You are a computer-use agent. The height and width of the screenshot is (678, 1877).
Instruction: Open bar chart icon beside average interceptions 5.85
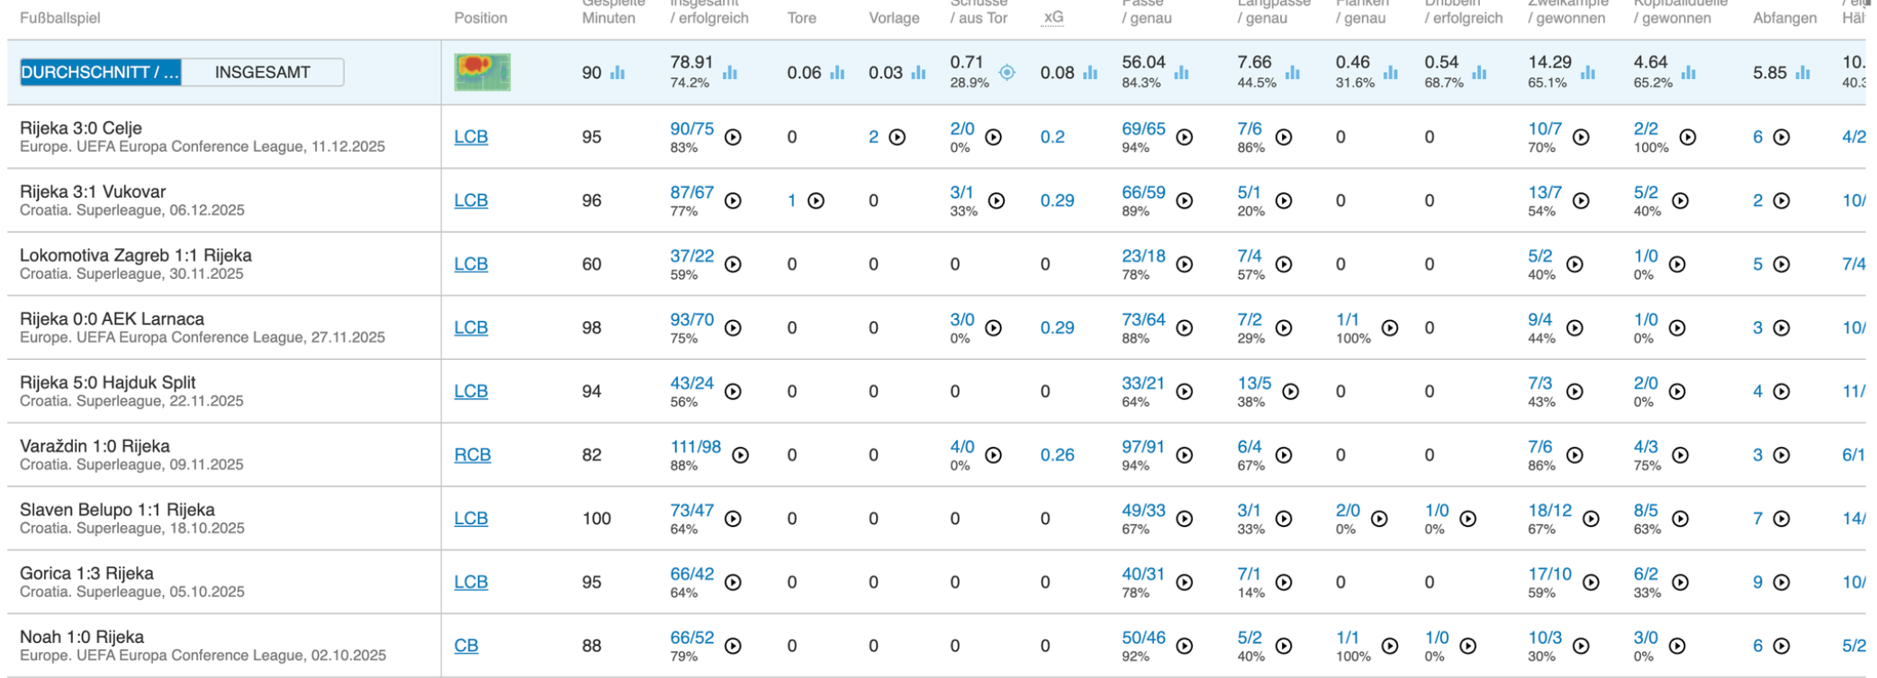[1802, 73]
